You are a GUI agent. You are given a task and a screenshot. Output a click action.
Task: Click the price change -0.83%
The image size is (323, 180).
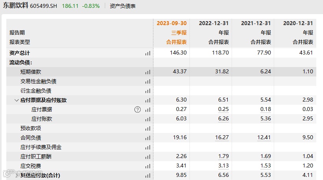coord(91,6)
